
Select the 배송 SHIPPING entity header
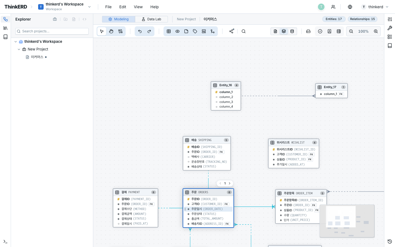tap(207, 140)
